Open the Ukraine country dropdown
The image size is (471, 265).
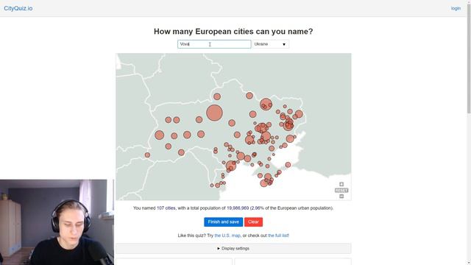point(271,44)
